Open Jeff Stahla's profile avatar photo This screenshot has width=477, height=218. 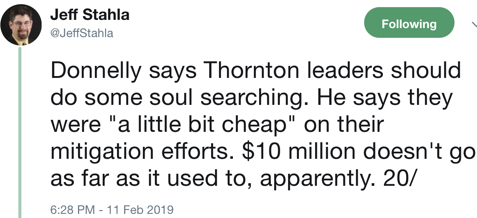[21, 25]
